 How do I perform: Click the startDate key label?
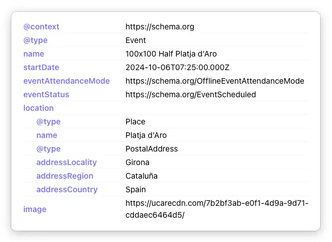41,67
